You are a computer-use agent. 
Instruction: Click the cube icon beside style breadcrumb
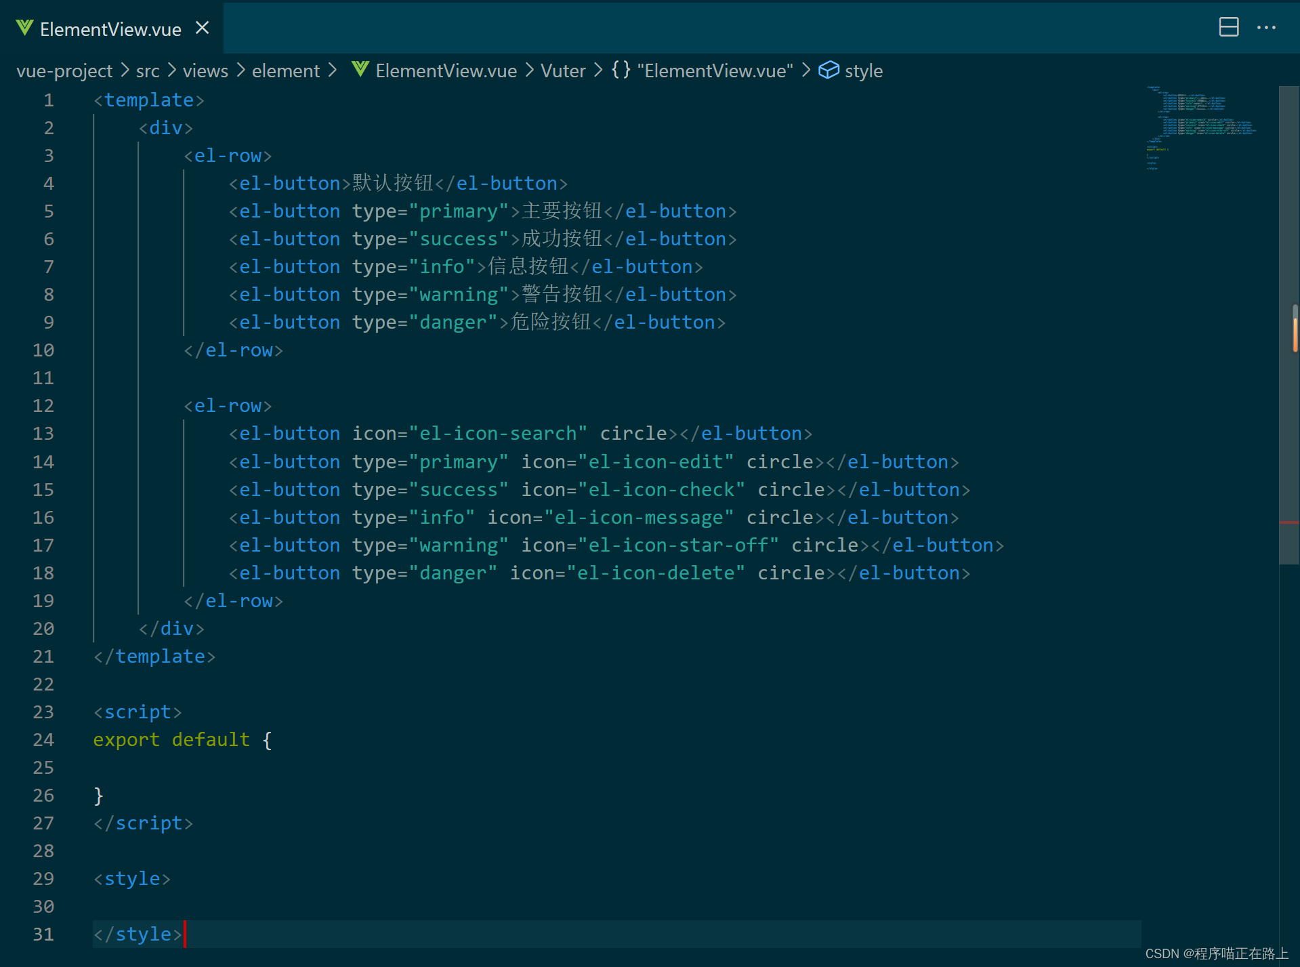(829, 70)
